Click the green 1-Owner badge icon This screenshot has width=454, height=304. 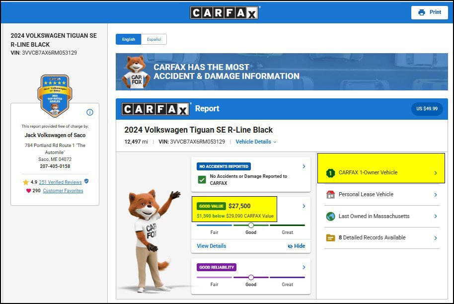(x=330, y=173)
